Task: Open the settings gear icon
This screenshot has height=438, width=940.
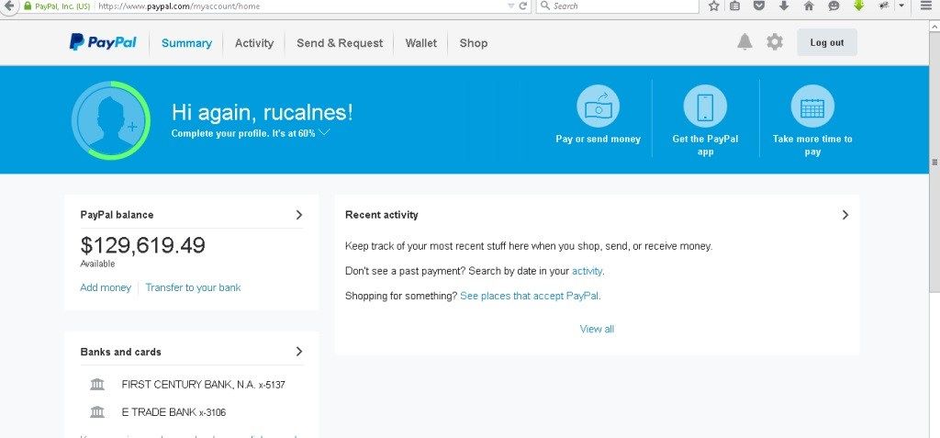Action: 775,42
